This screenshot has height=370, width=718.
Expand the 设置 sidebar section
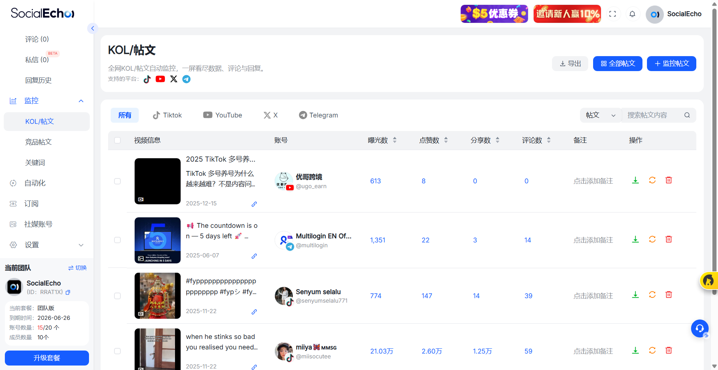pyautogui.click(x=81, y=245)
